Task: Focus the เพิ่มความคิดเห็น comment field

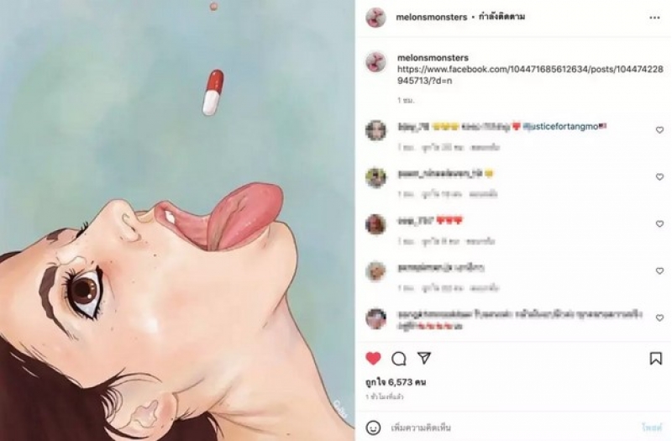Action: (512, 428)
